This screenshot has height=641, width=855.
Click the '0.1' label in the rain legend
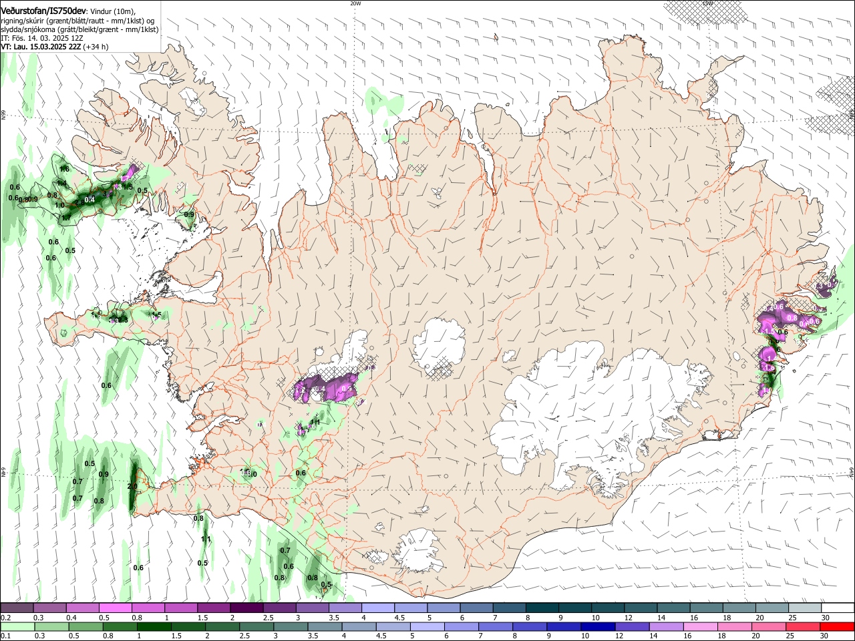click(6, 636)
